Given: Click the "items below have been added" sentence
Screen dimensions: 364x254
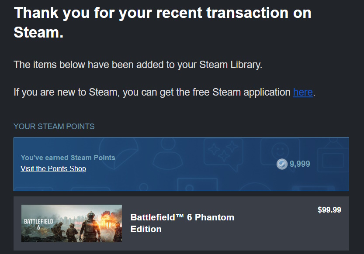Looking at the screenshot, I should click(x=138, y=65).
